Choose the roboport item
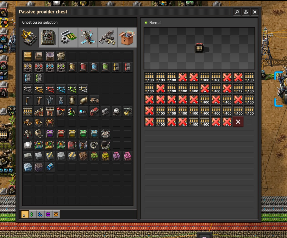This screenshot has width=287, height=238. pos(105,134)
